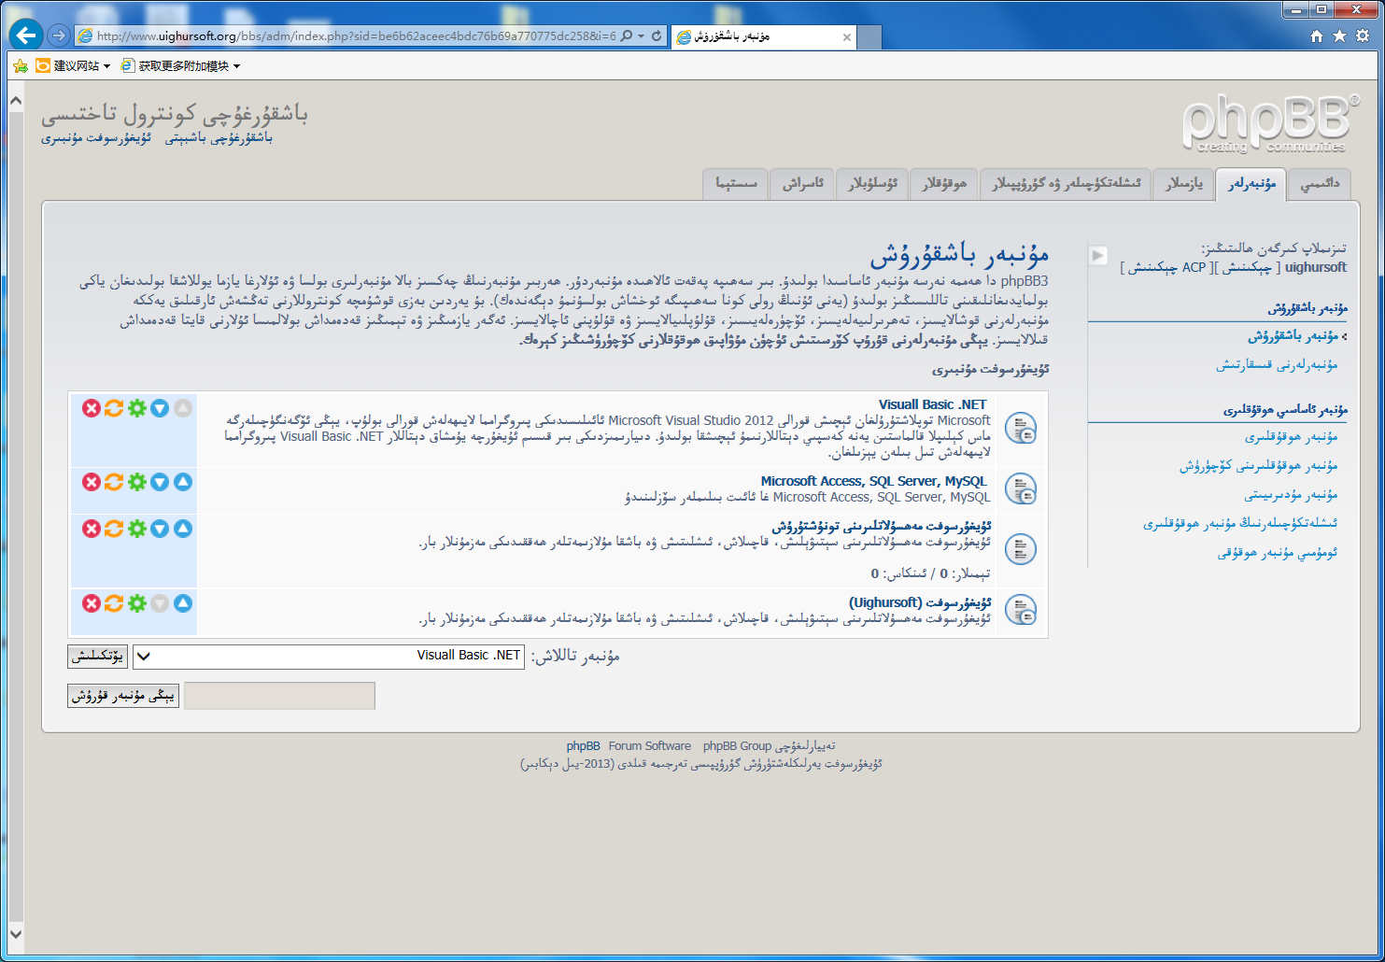
Task: Resync the Visuall Basic .NET forum
Action: pos(114,408)
